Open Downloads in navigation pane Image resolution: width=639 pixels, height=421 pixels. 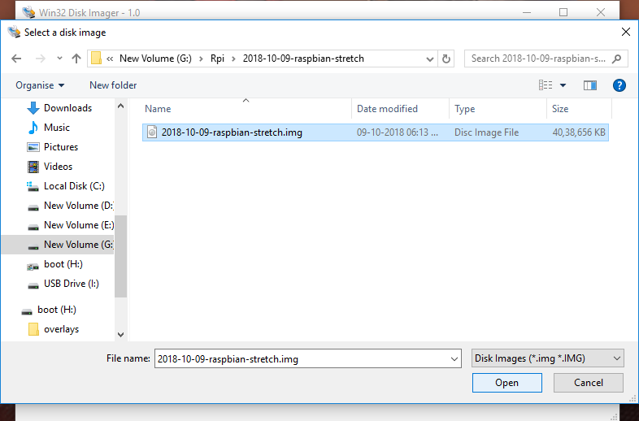point(67,108)
